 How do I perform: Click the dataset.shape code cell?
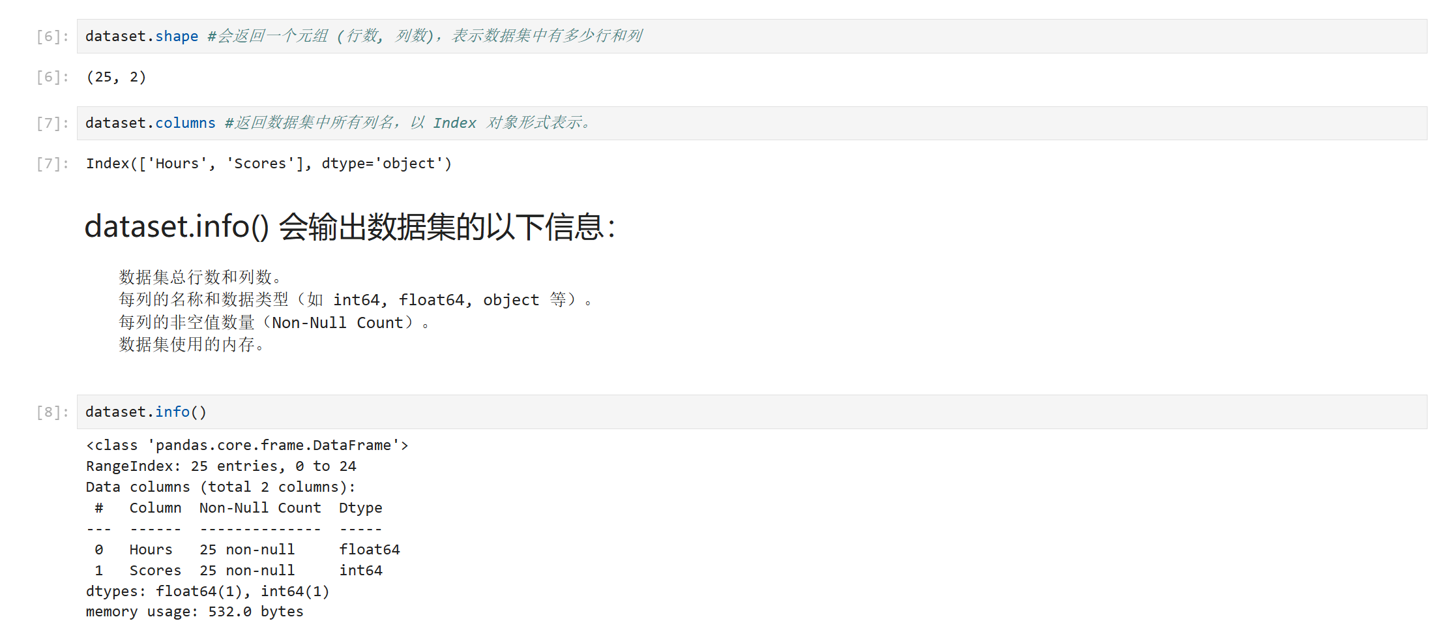click(x=752, y=36)
